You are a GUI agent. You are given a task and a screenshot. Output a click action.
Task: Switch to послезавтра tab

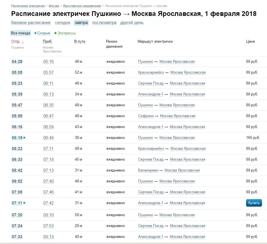(104, 23)
